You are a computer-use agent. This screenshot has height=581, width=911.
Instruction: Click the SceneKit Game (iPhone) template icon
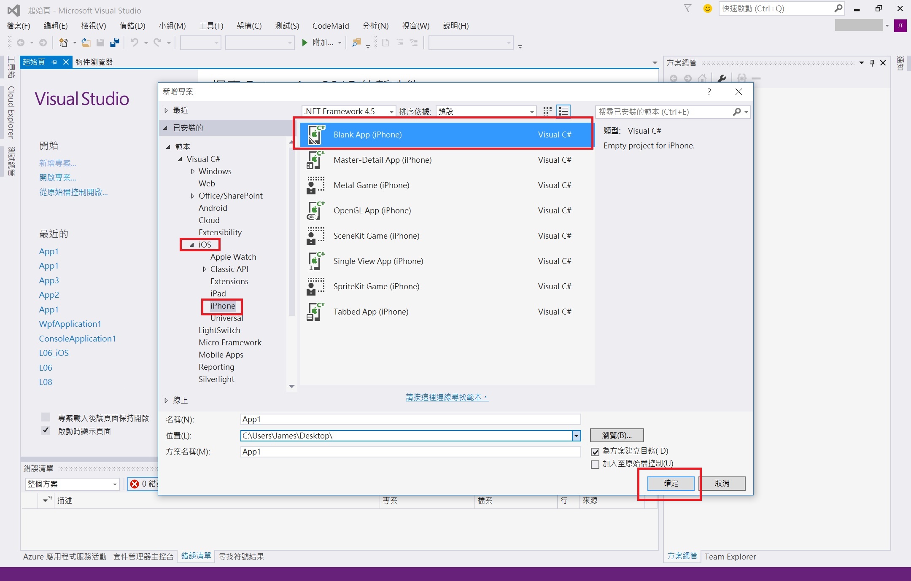click(316, 236)
